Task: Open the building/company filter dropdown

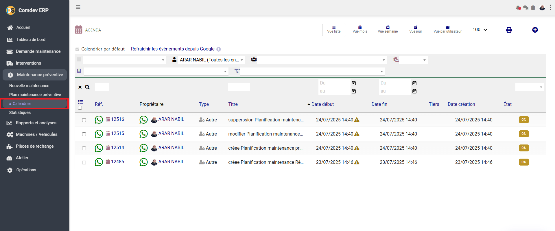Action: (156, 71)
